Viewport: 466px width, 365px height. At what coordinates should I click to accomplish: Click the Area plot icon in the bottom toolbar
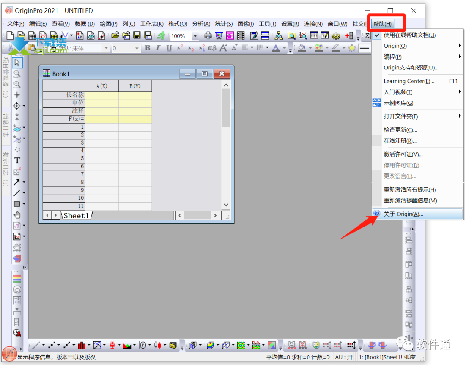pyautogui.click(x=127, y=346)
